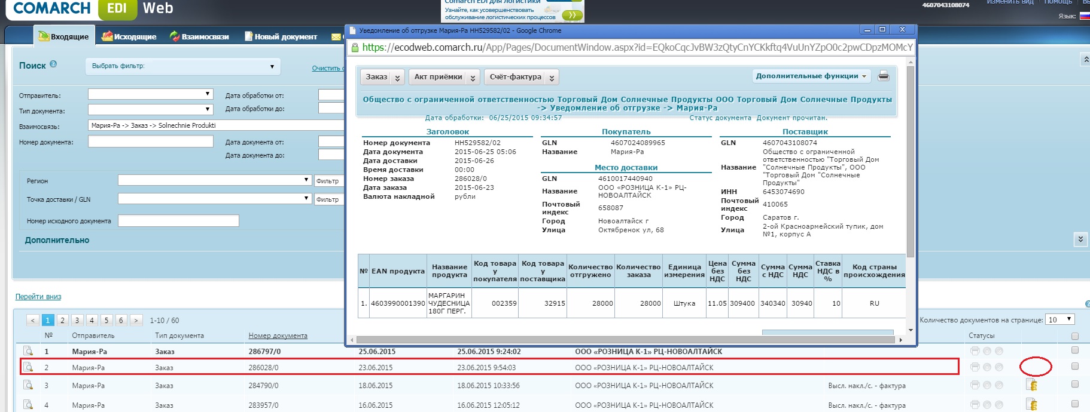This screenshot has height=412, width=1090.
Task: Tick checkbox for document row 1
Action: (1075, 350)
